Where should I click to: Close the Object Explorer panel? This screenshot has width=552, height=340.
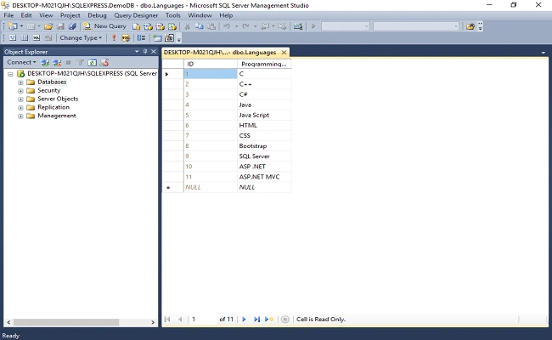[154, 52]
